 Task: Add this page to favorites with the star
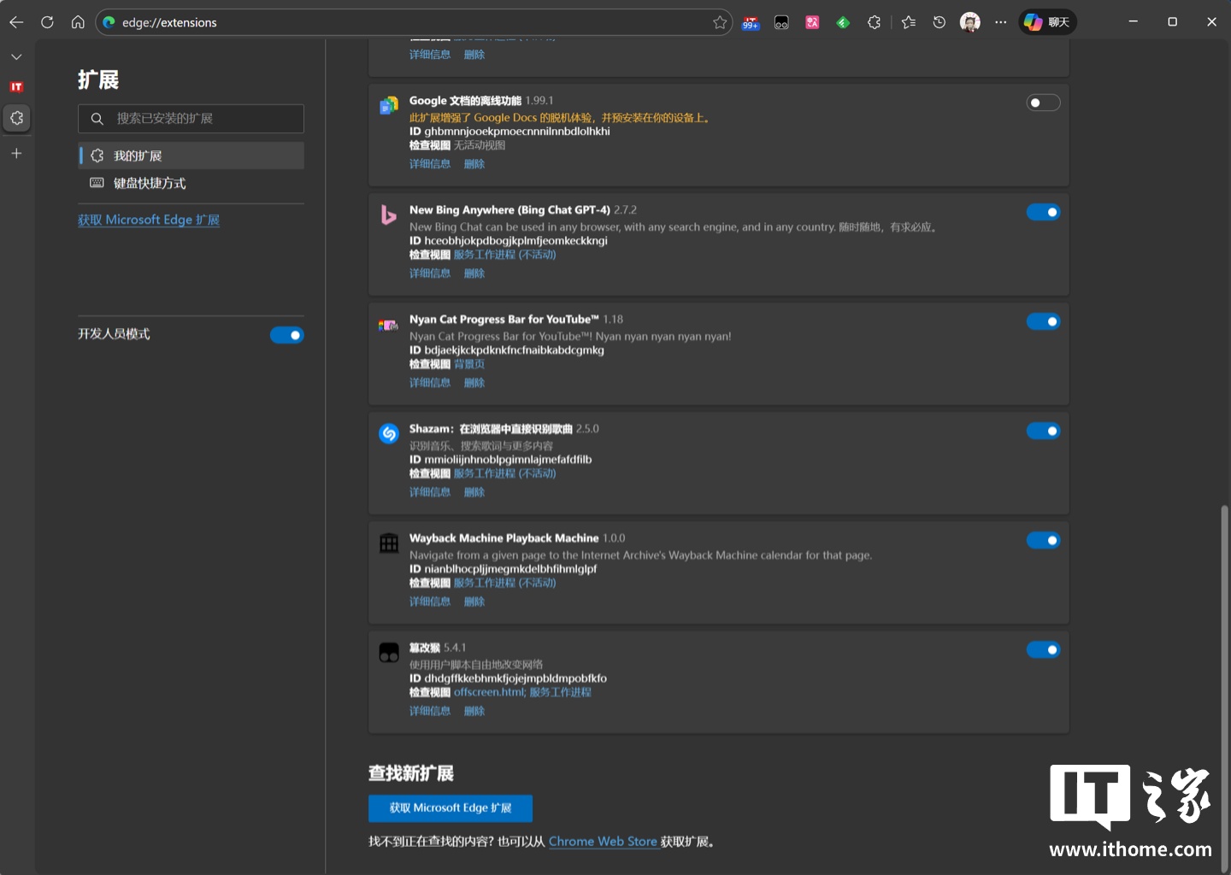[x=720, y=22]
